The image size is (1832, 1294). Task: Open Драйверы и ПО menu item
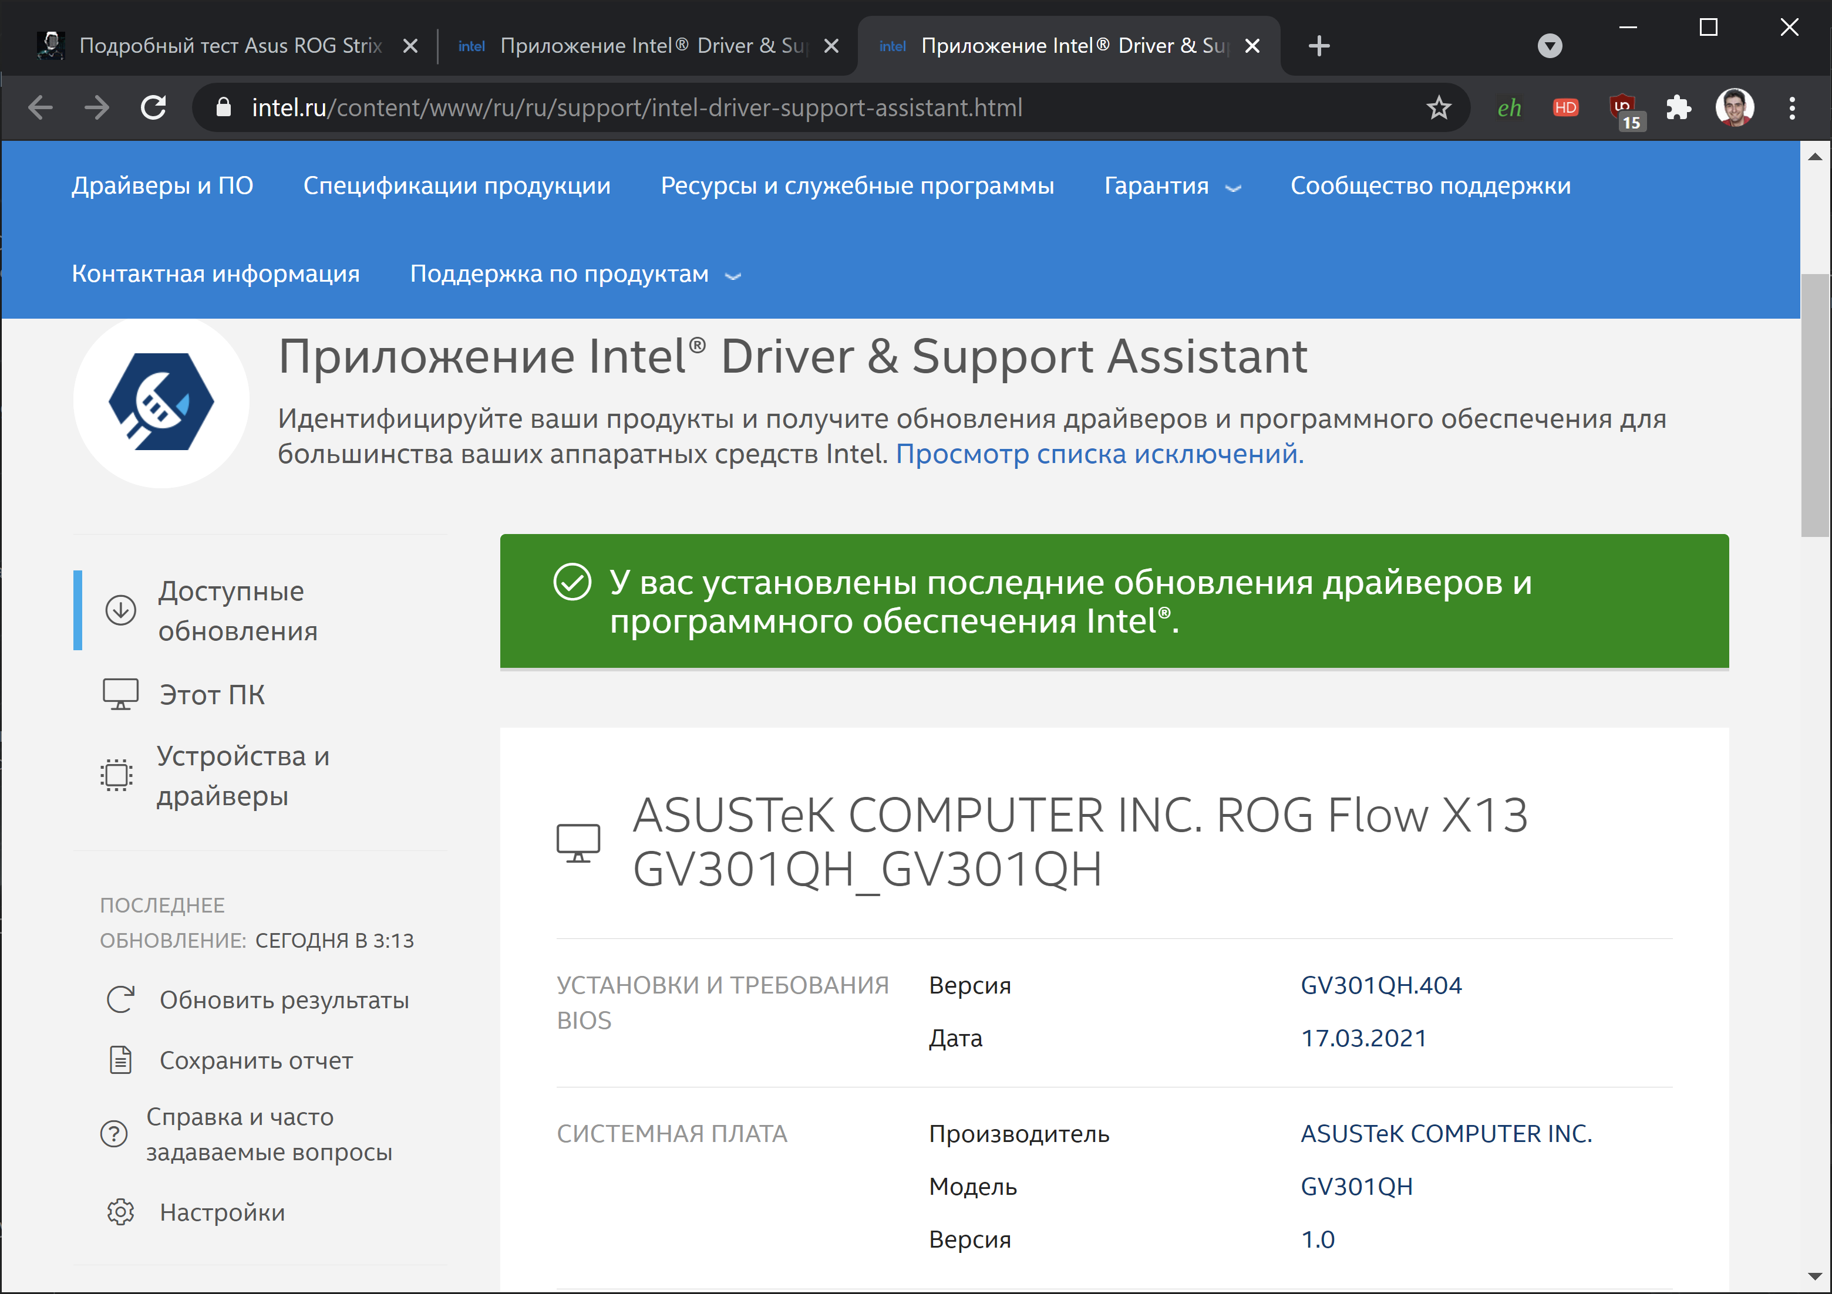pos(162,186)
